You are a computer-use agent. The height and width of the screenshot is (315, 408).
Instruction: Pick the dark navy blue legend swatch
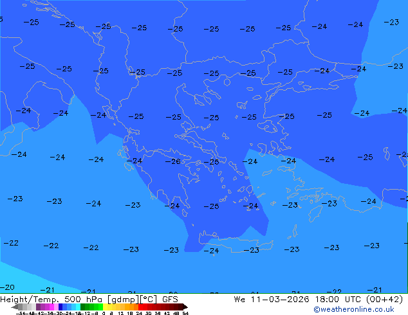click(60, 307)
